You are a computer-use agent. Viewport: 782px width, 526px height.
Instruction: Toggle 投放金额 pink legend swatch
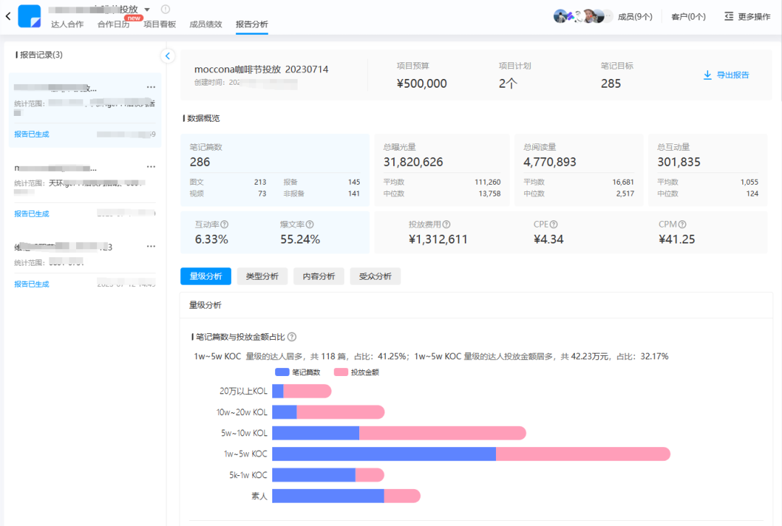pyautogui.click(x=340, y=372)
